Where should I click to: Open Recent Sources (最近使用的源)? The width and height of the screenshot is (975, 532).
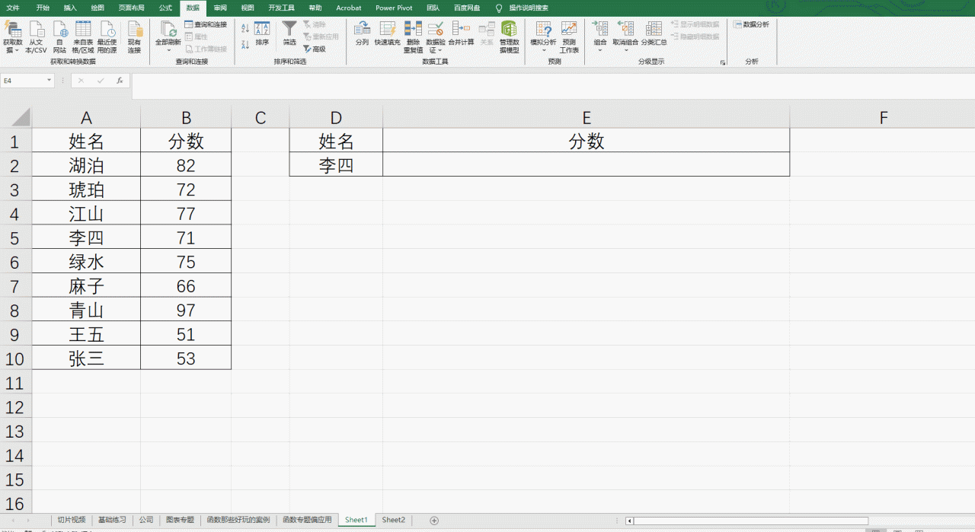coord(107,37)
